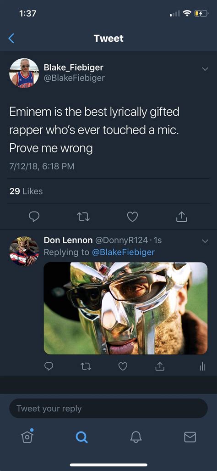Open the metal mask image
217x471 pixels.
tap(125, 308)
